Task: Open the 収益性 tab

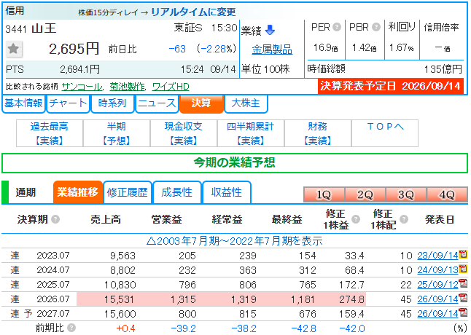Action: coord(227,192)
